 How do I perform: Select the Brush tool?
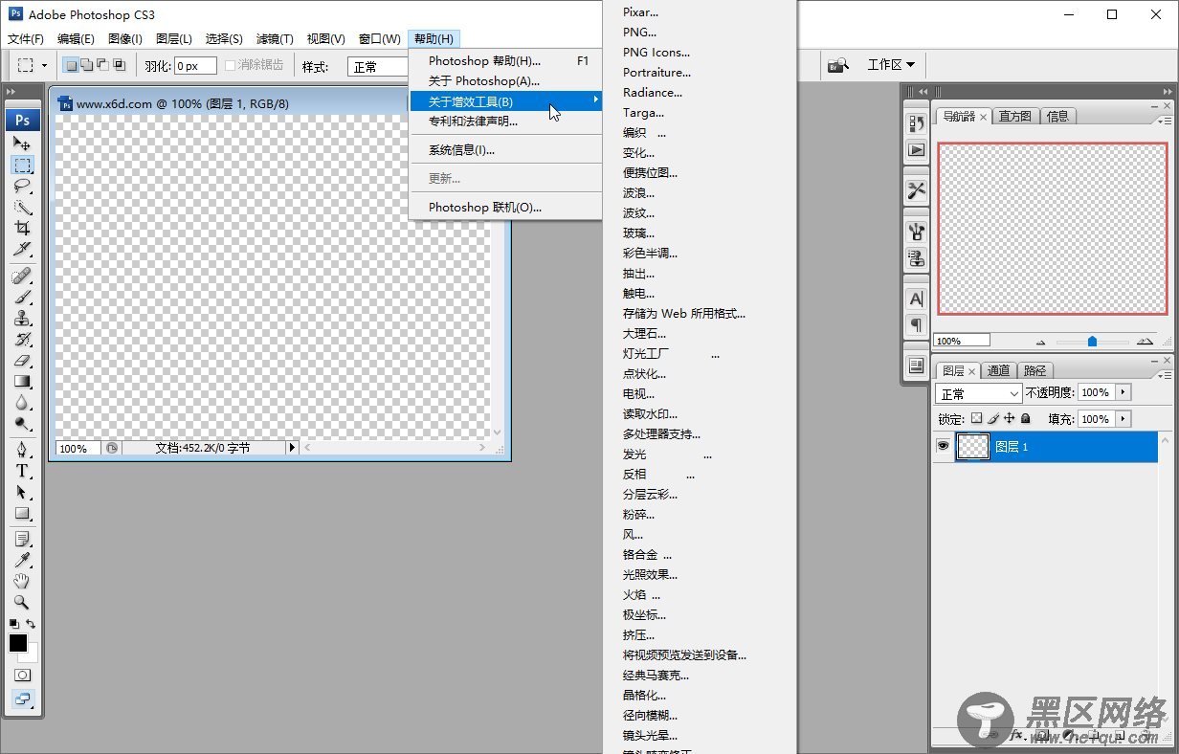pyautogui.click(x=22, y=298)
